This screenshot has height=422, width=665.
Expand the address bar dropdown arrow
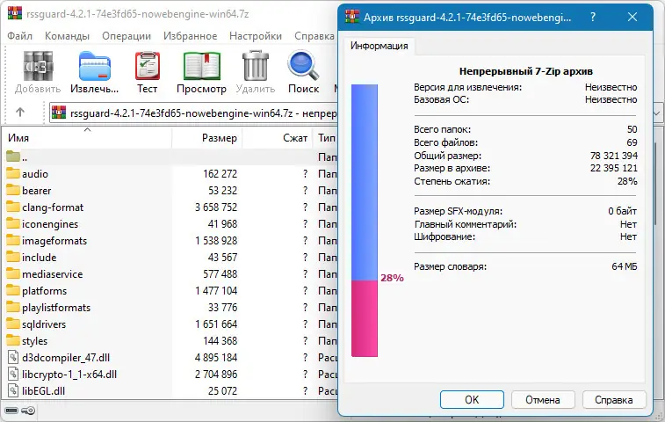click(x=657, y=113)
